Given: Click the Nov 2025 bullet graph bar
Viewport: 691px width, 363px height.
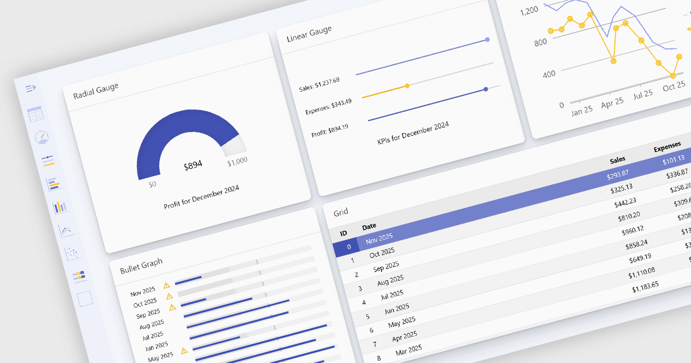Looking at the screenshot, I should pyautogui.click(x=188, y=281).
